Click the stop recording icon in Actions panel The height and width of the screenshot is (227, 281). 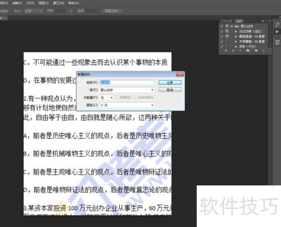tap(226, 51)
